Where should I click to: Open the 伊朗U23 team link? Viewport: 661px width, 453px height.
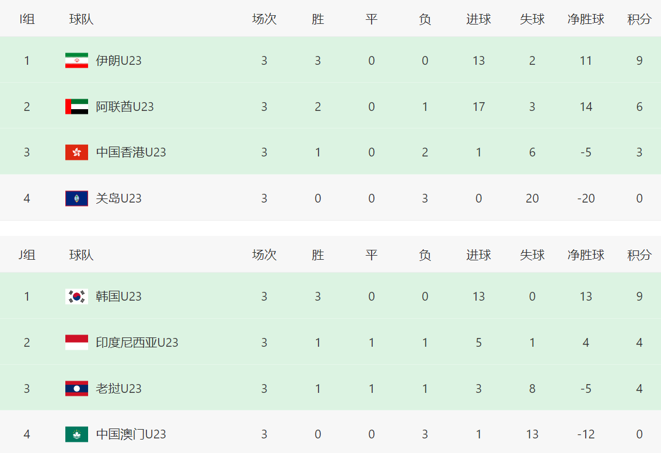pos(118,61)
